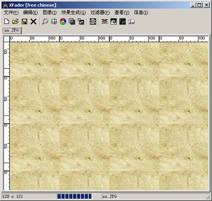The image size is (212, 201).
Task: Select the xx.JPG document tab
Action: pyautogui.click(x=12, y=30)
